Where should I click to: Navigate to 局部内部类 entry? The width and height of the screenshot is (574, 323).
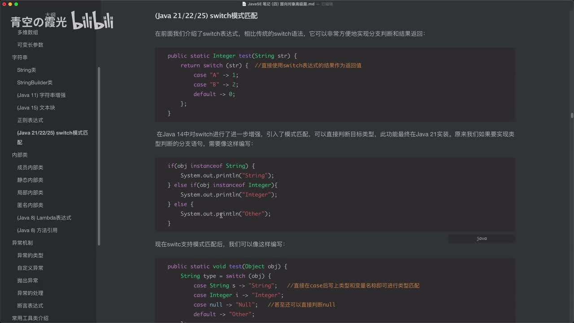pyautogui.click(x=30, y=192)
